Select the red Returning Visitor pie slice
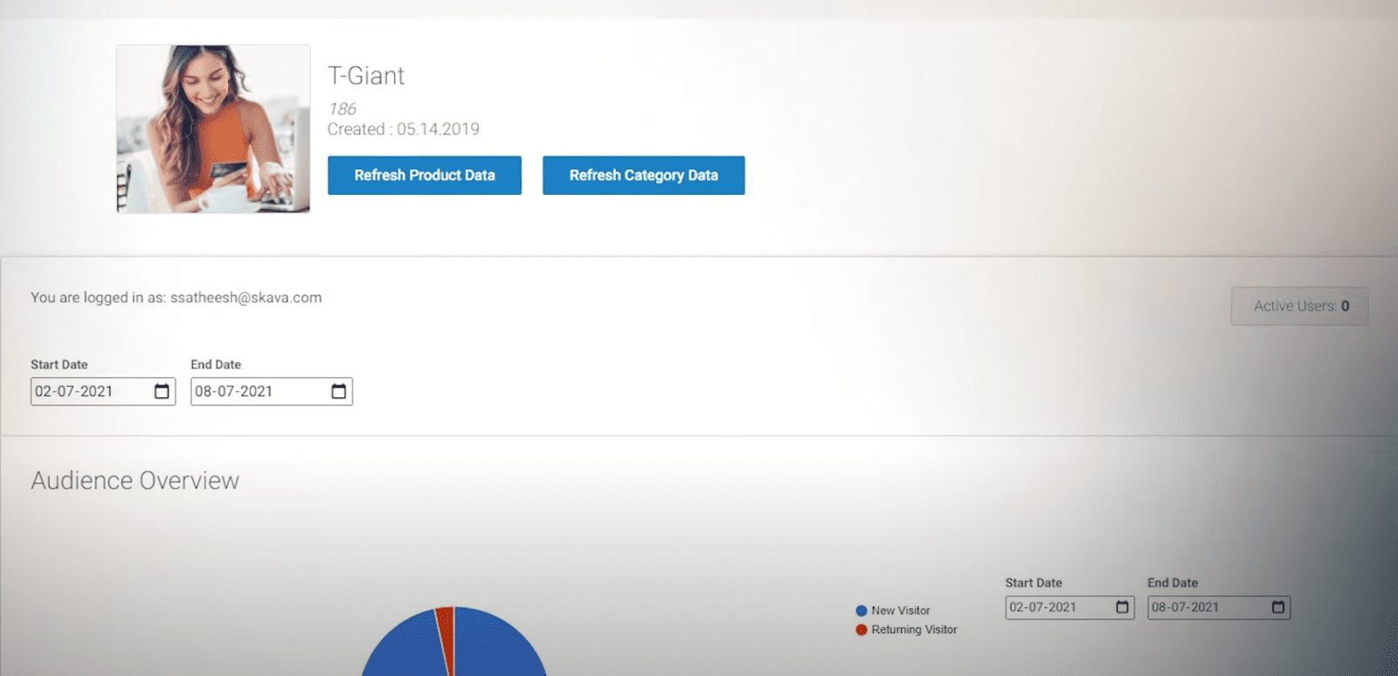 point(446,633)
